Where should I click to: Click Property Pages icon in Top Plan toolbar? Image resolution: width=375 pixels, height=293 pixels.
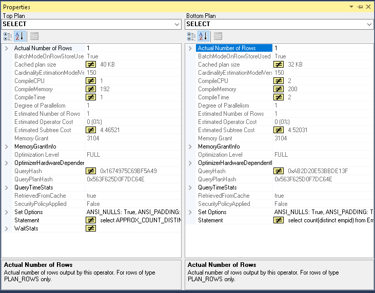(34, 36)
